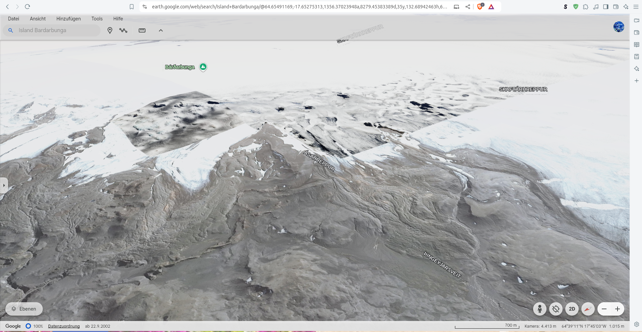The height and width of the screenshot is (332, 642).
Task: Open the Tools menu
Action: [97, 19]
